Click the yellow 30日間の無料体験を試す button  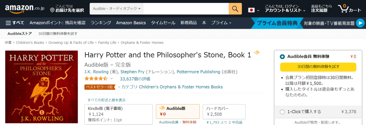pyautogui.click(x=318, y=67)
